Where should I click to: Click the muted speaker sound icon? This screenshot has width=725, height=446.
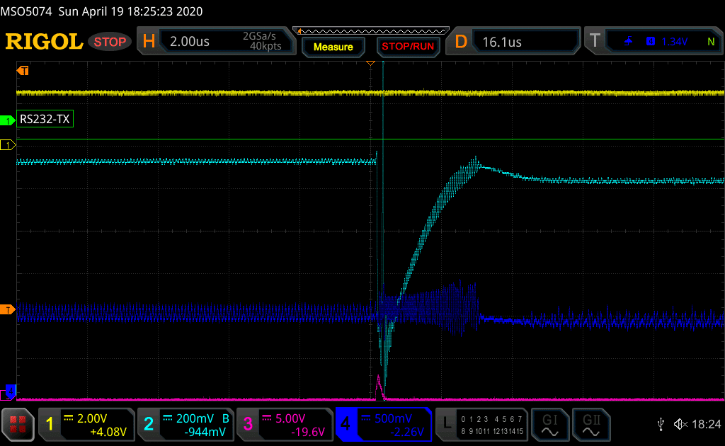tap(680, 424)
